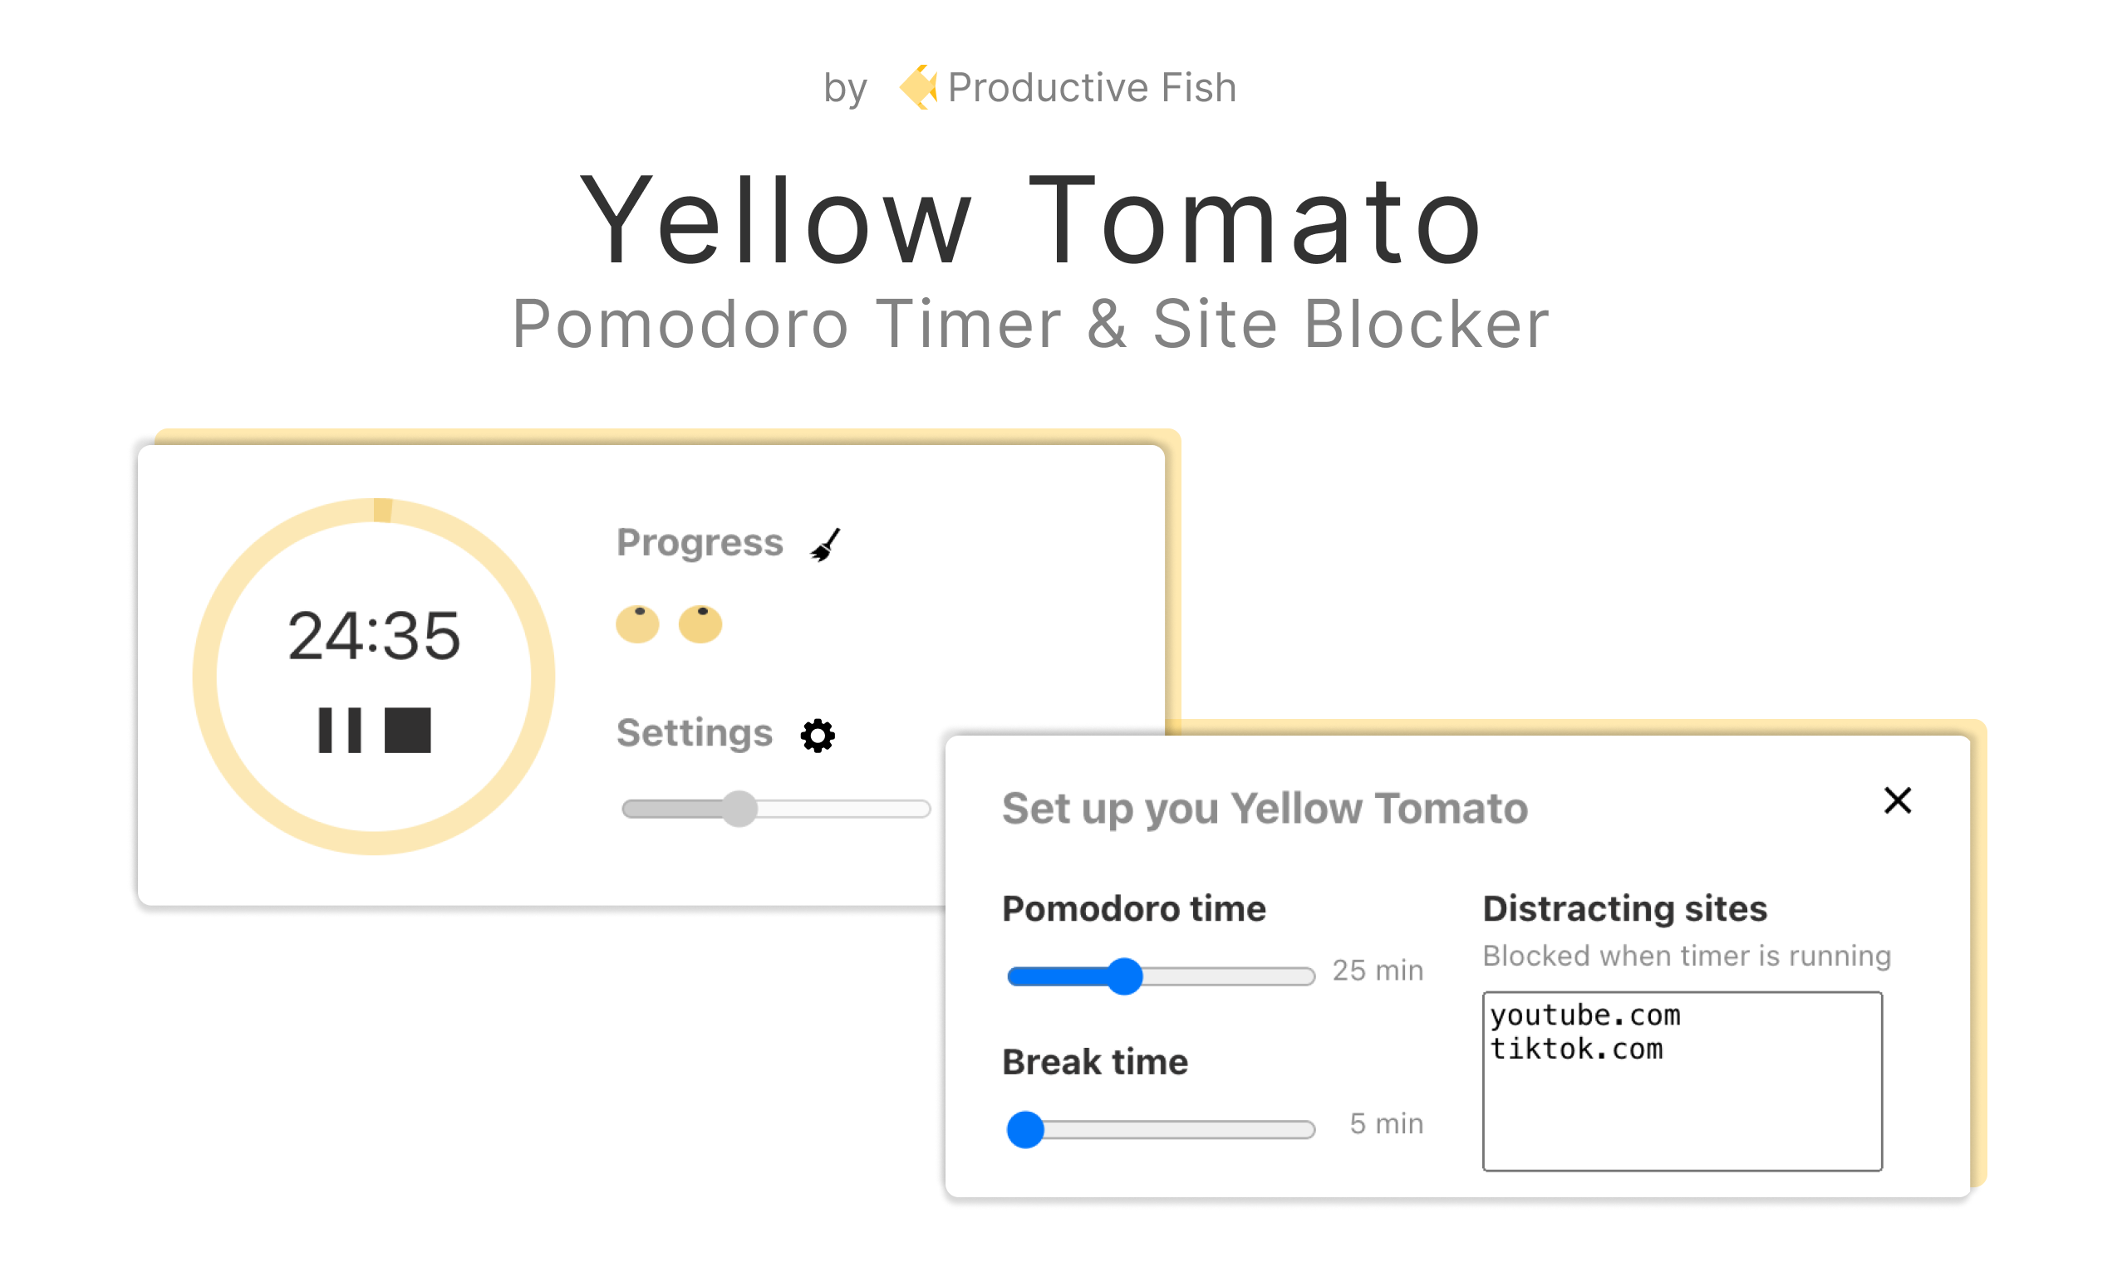Click the gray slider knob under Settings
2127x1262 pixels.
(739, 809)
